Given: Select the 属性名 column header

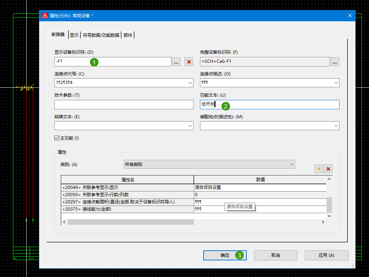Looking at the screenshot, I should point(127,180).
